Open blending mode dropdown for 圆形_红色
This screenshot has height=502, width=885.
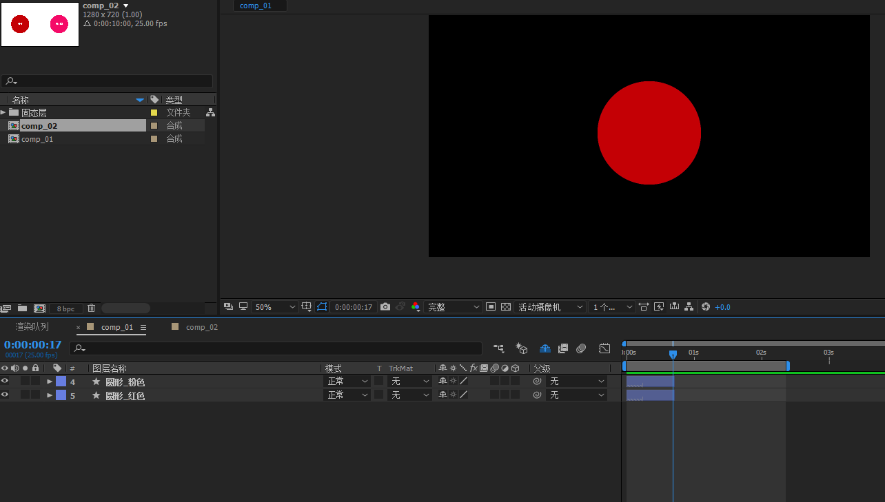pyautogui.click(x=347, y=395)
